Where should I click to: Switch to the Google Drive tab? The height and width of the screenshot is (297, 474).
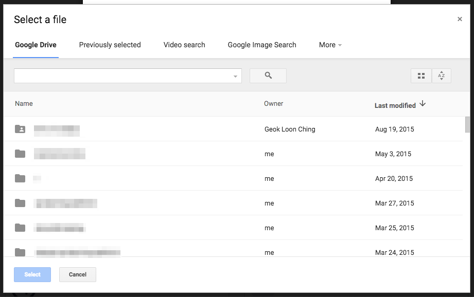coord(36,45)
